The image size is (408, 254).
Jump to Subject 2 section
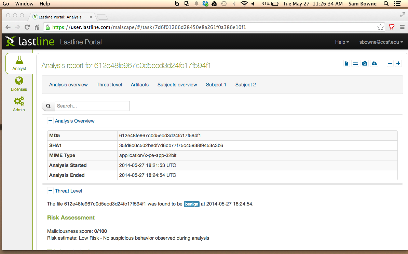tap(246, 85)
